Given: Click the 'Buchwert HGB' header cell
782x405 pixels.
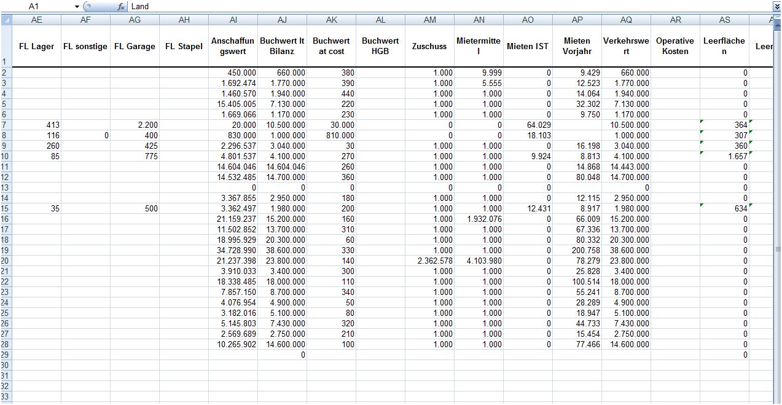Looking at the screenshot, I should coord(380,46).
